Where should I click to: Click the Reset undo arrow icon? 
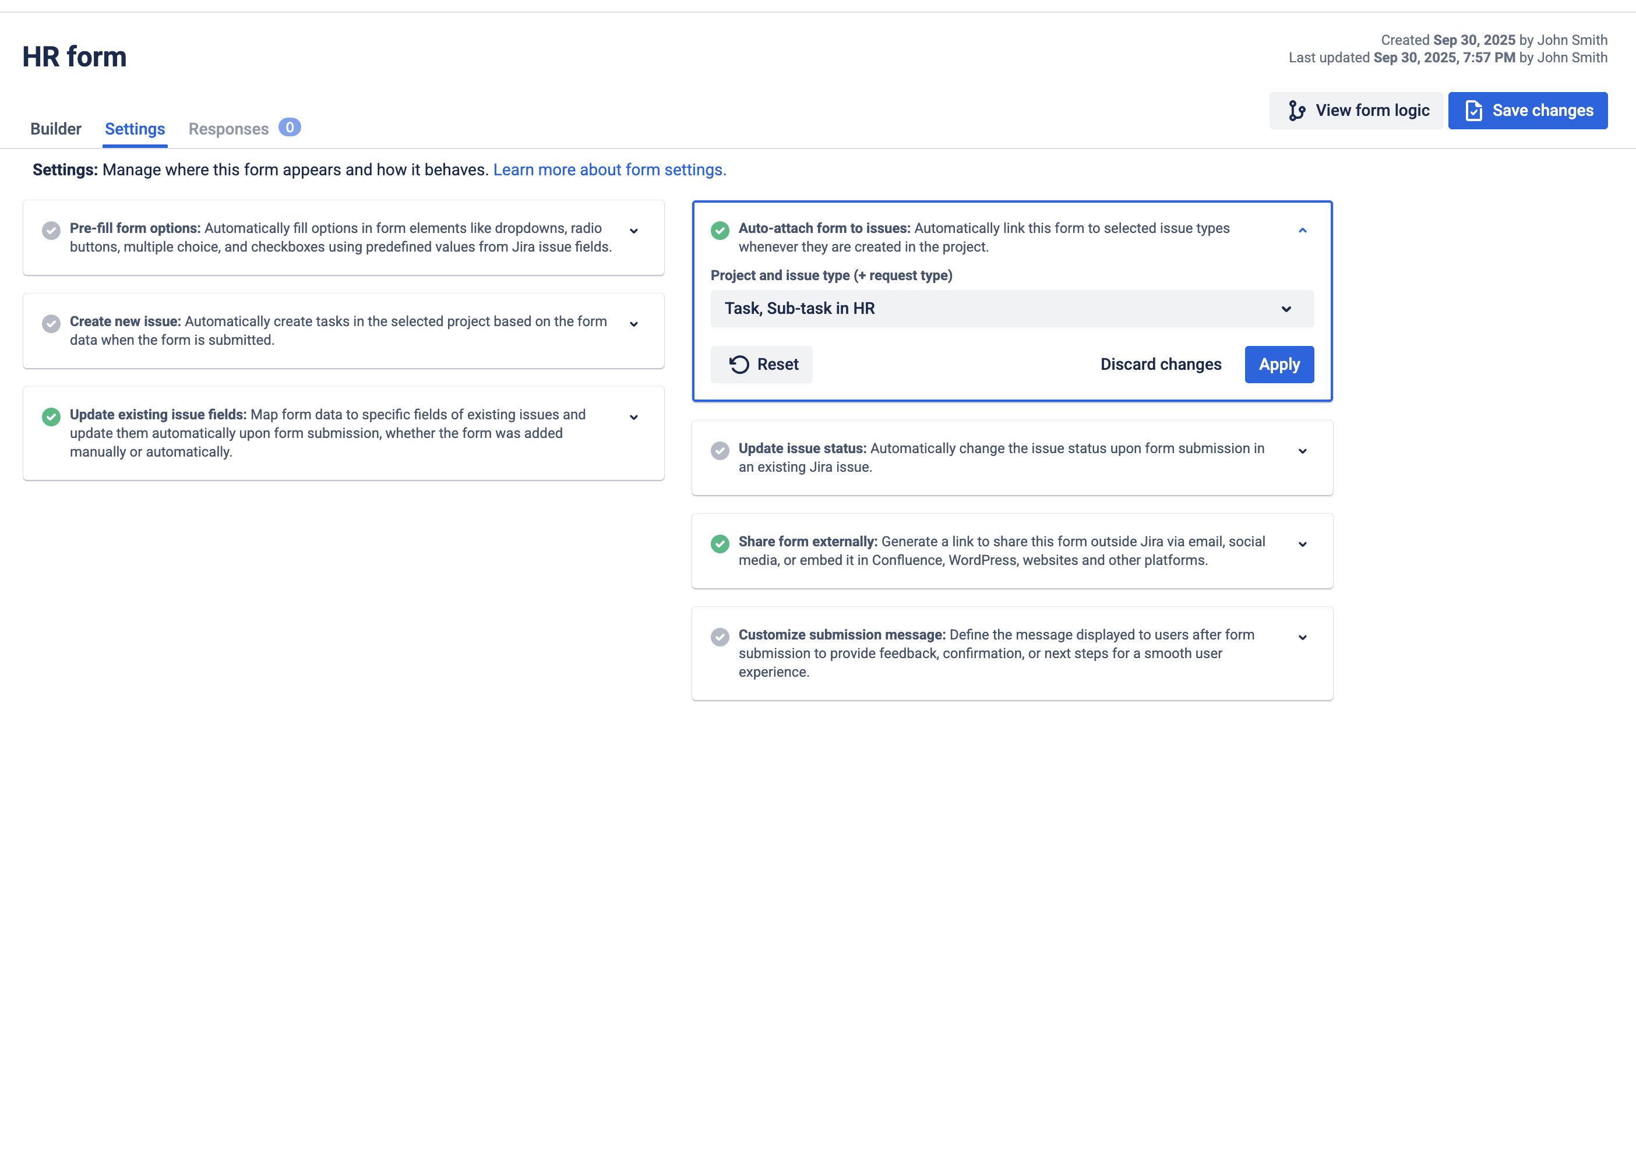tap(739, 364)
